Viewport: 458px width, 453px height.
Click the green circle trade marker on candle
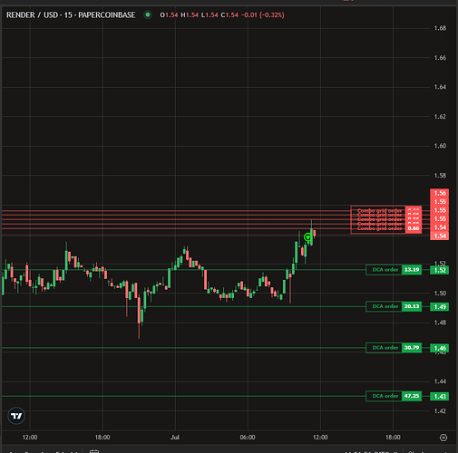(x=307, y=237)
